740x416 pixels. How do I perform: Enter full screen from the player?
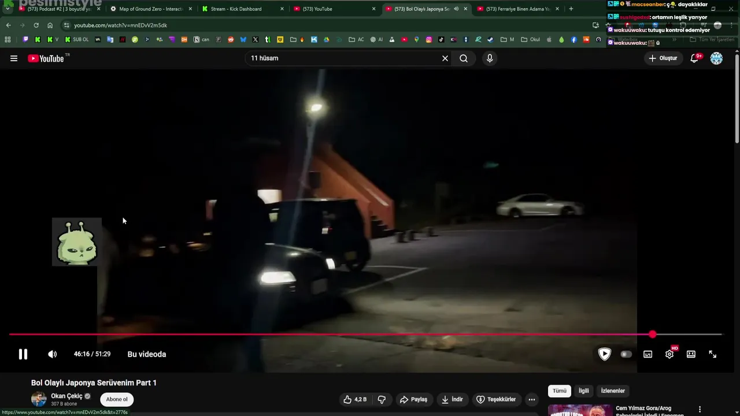coord(713,354)
